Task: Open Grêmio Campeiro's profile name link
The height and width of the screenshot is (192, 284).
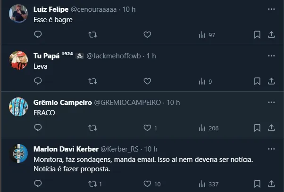Action: [x=63, y=103]
